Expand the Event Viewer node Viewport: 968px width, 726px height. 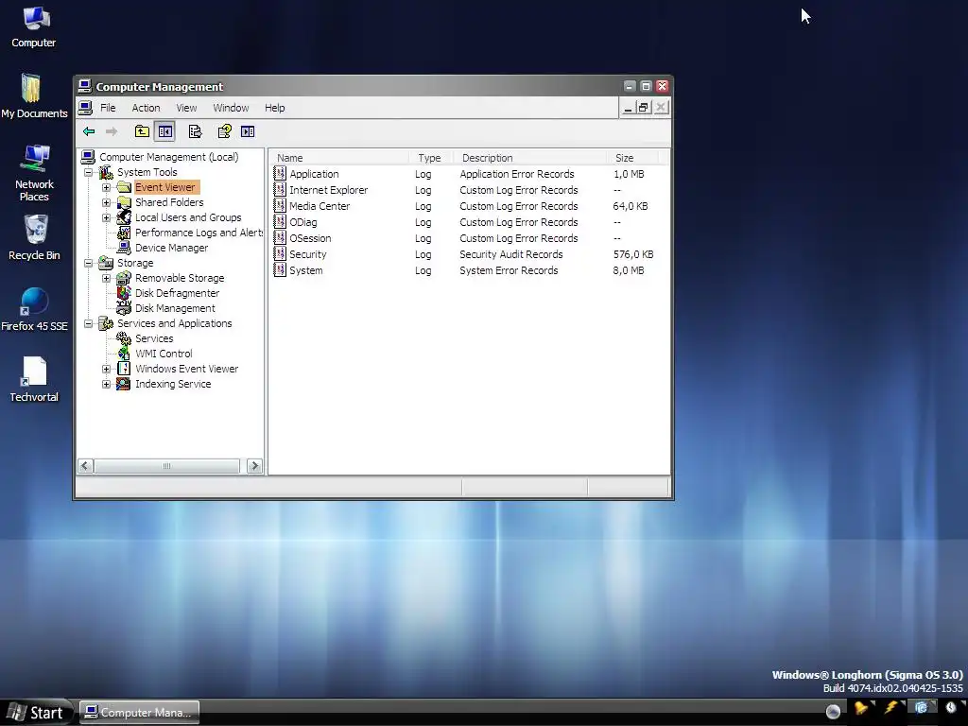106,188
